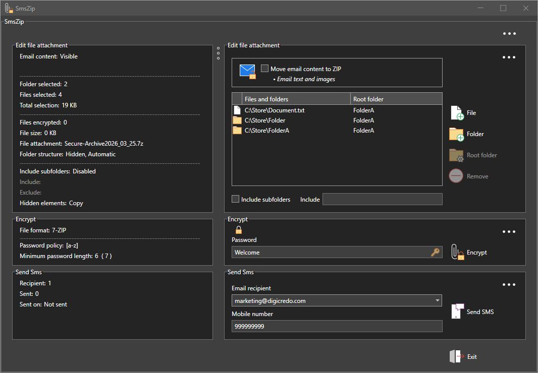Viewport: 538px width, 373px height.
Task: Click the Remove item icon
Action: pos(456,176)
